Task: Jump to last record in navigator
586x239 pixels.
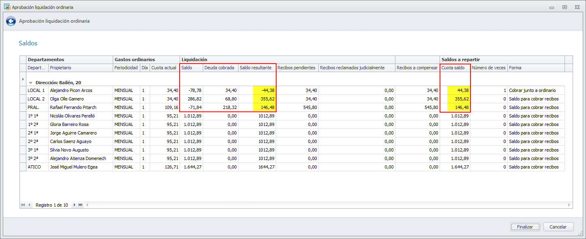Action: click(81, 205)
